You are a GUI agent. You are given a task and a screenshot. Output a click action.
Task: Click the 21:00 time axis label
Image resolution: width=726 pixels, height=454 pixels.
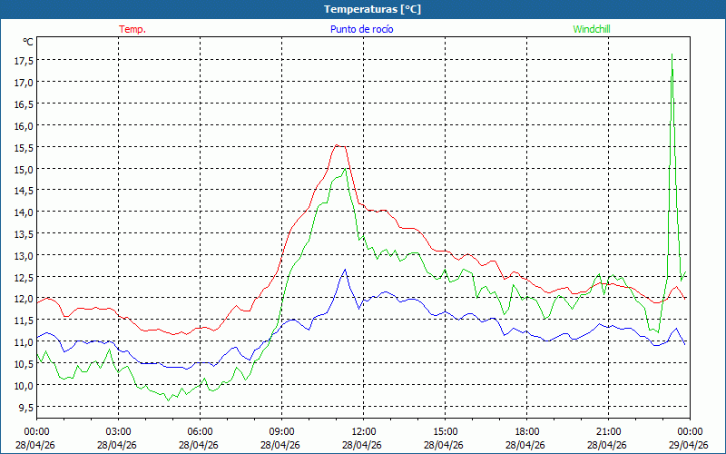608,431
